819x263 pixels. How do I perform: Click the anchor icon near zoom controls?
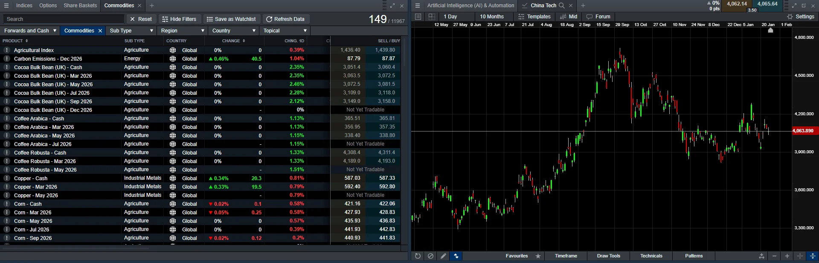click(x=761, y=256)
